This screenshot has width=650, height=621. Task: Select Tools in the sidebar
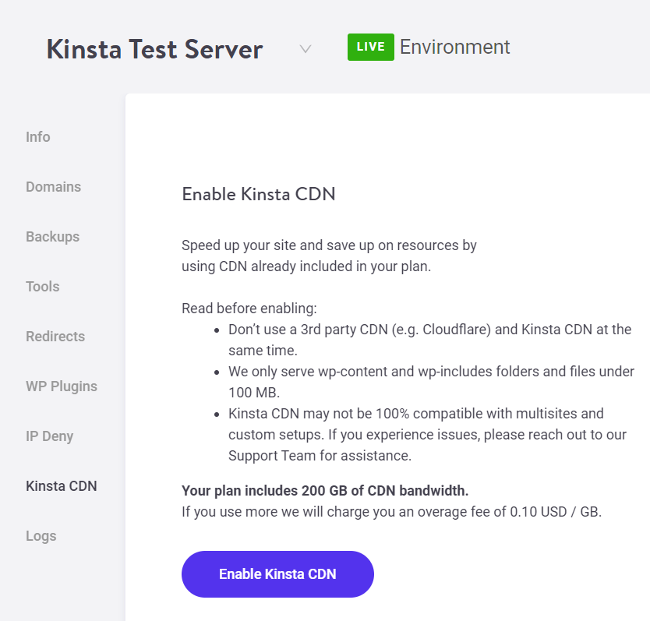coord(42,287)
